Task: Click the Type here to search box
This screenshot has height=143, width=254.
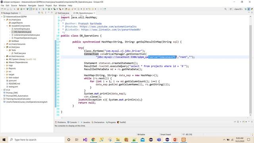Action: click(x=37, y=139)
